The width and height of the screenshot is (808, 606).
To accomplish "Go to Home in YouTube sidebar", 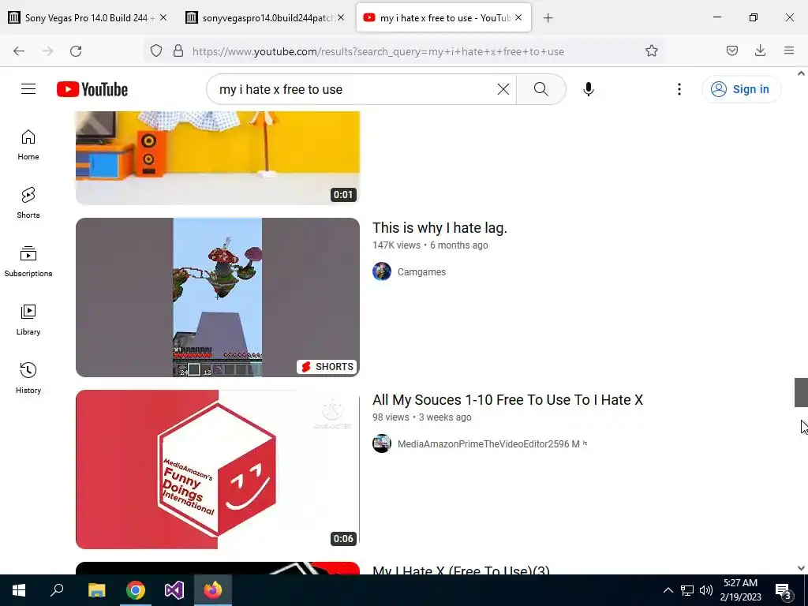I will click(28, 145).
